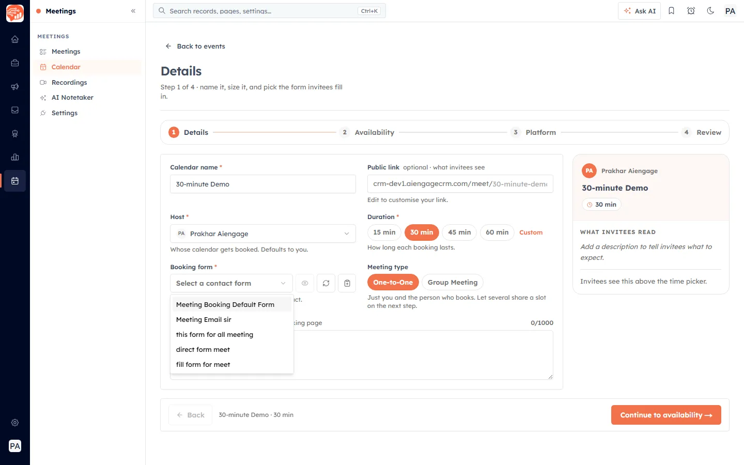Pick this form for all meeting
Image resolution: width=744 pixels, height=465 pixels.
tap(231, 334)
